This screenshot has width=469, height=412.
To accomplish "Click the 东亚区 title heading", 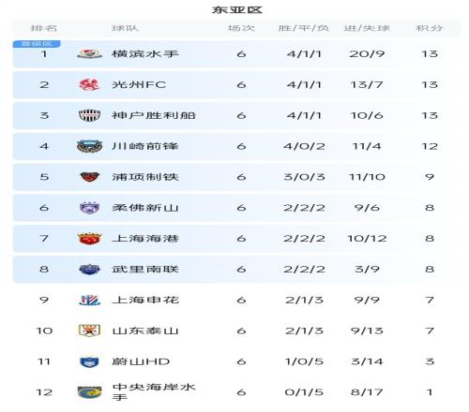I will (x=237, y=10).
